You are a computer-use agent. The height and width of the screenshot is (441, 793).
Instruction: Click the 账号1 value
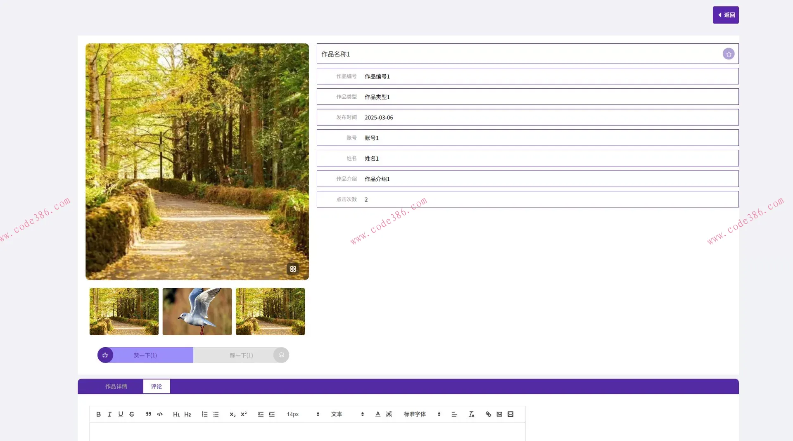[x=372, y=138]
